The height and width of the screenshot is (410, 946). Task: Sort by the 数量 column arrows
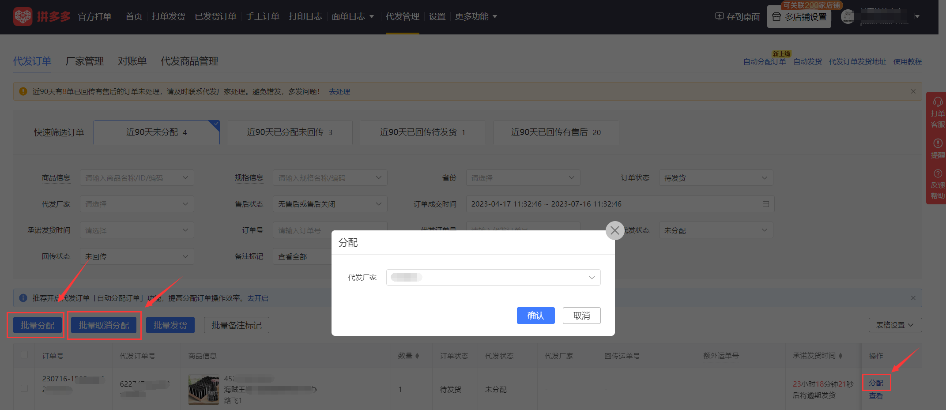pyautogui.click(x=417, y=356)
